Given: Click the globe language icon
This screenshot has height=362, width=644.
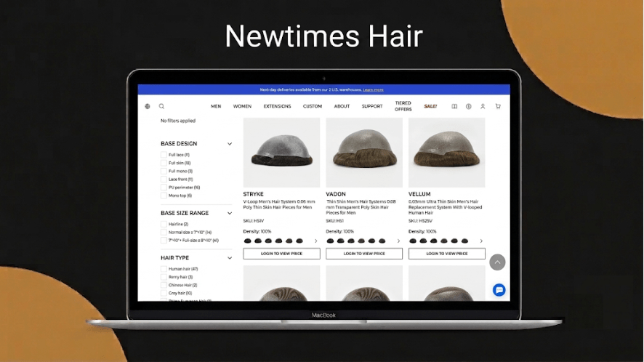Looking at the screenshot, I should pos(148,106).
